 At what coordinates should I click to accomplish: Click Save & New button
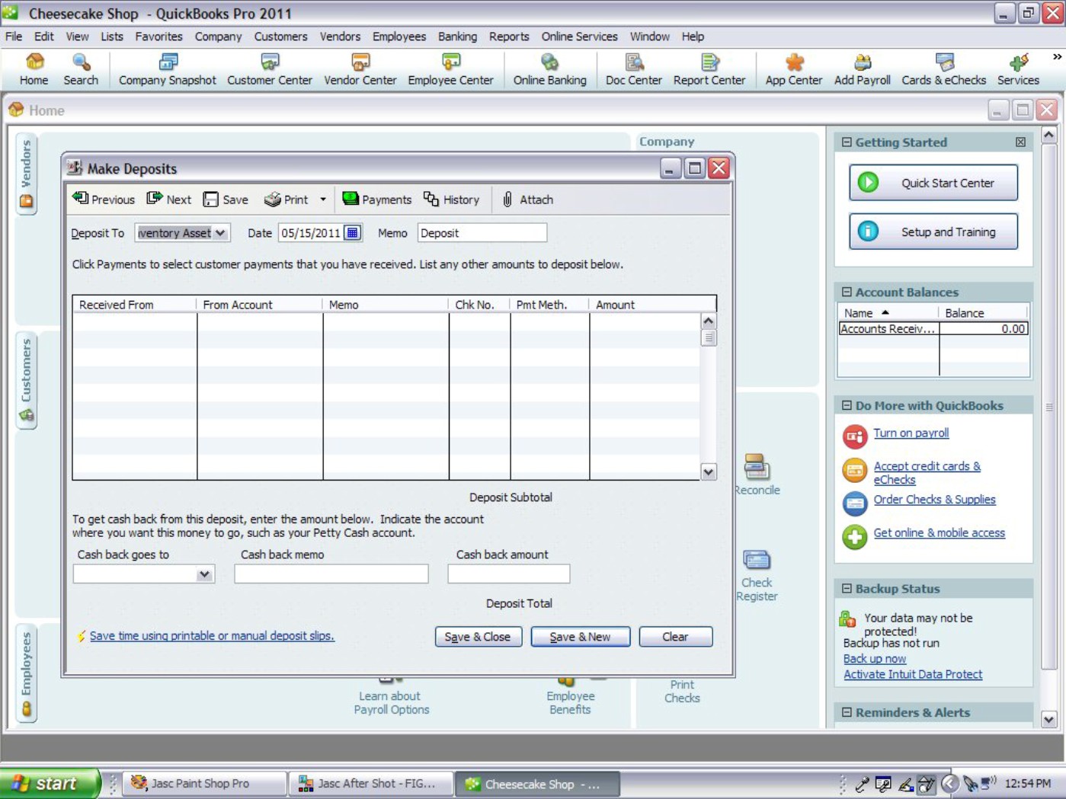tap(580, 637)
